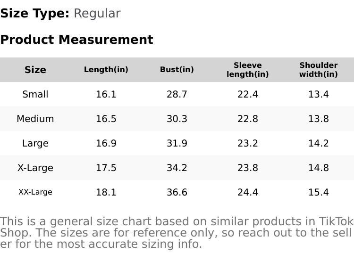This screenshot has width=354, height=261.
Task: Select the X-Large size row label
Action: [x=35, y=168]
